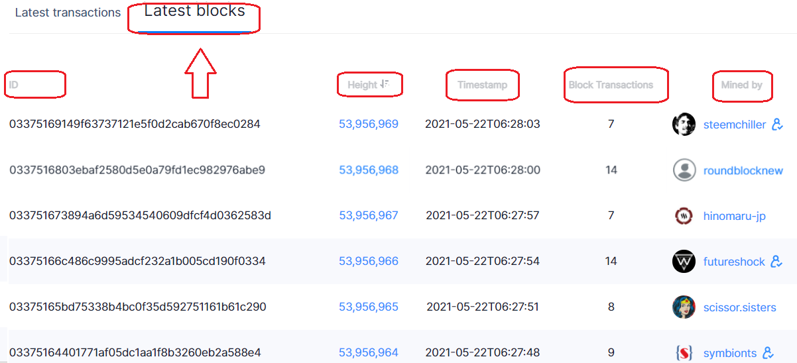
Task: Click steemchiller's avatar image
Action: [x=684, y=125]
